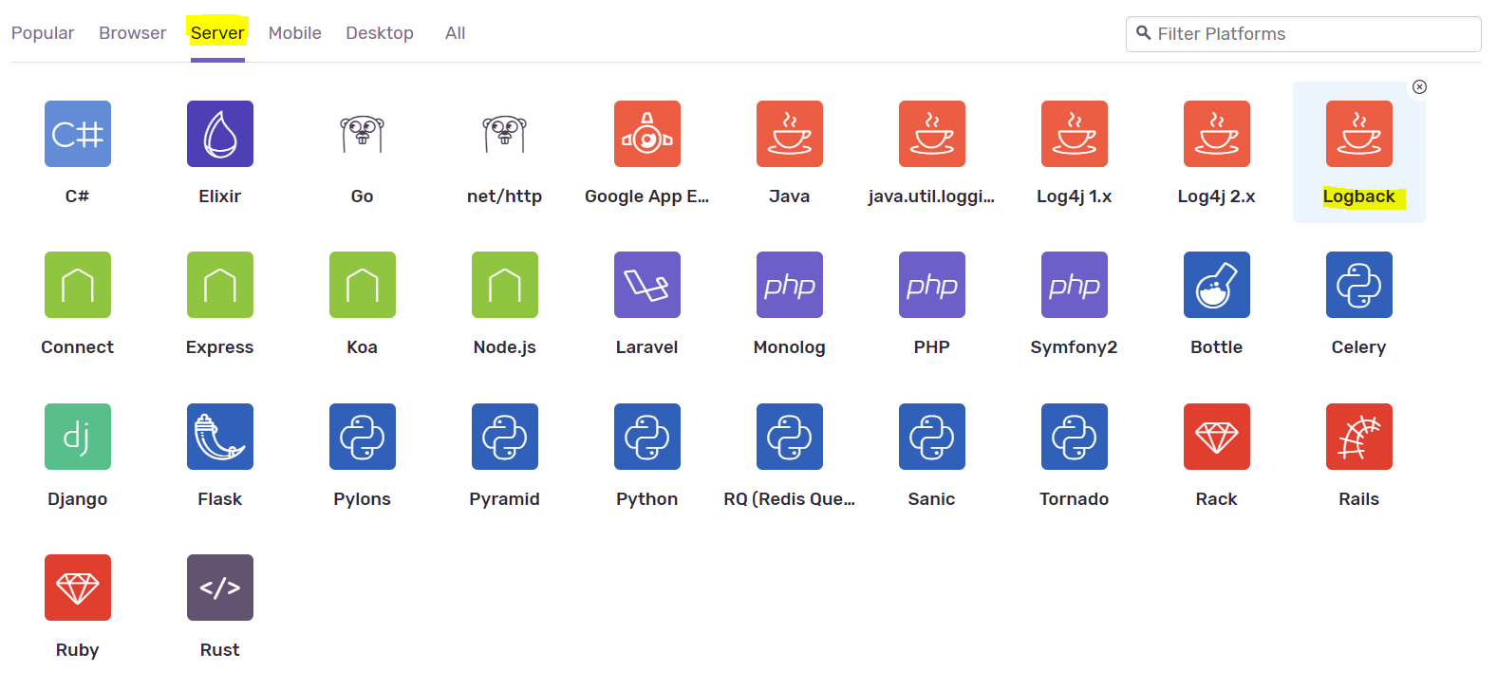
Task: Pick the Go gopher icon
Action: click(363, 134)
